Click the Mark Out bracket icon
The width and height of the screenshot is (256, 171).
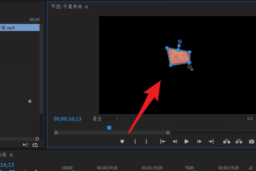[146, 141]
